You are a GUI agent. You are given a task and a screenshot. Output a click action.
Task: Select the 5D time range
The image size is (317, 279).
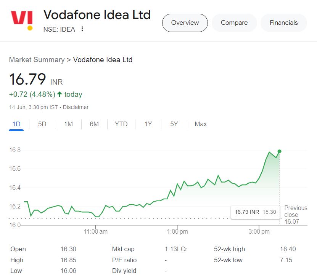tap(42, 124)
